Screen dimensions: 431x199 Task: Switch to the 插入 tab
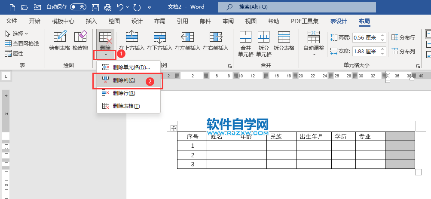click(92, 21)
